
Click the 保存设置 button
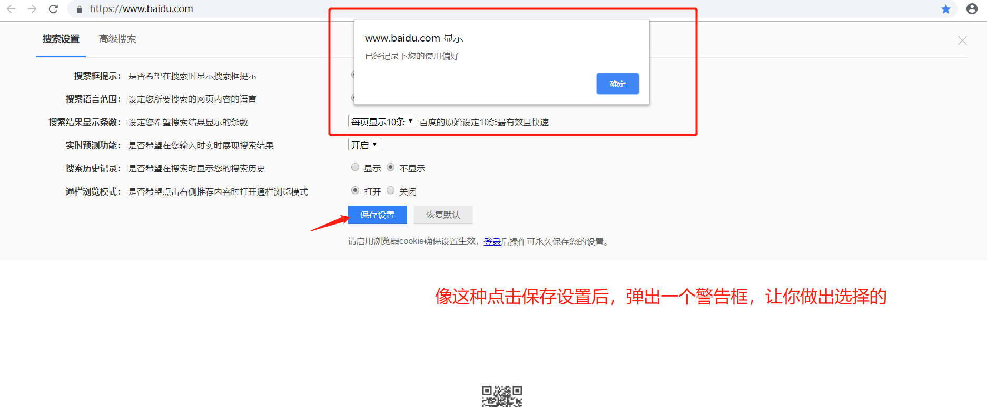[x=378, y=215]
